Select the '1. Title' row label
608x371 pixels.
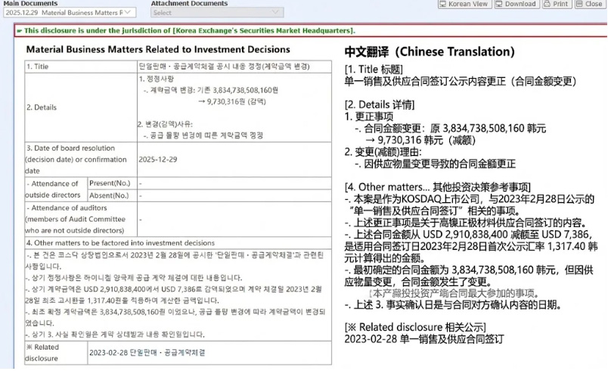coord(42,66)
